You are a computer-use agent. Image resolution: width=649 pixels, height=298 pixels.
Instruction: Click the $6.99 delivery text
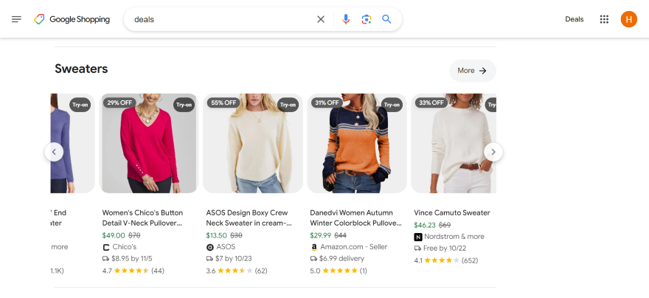(341, 259)
